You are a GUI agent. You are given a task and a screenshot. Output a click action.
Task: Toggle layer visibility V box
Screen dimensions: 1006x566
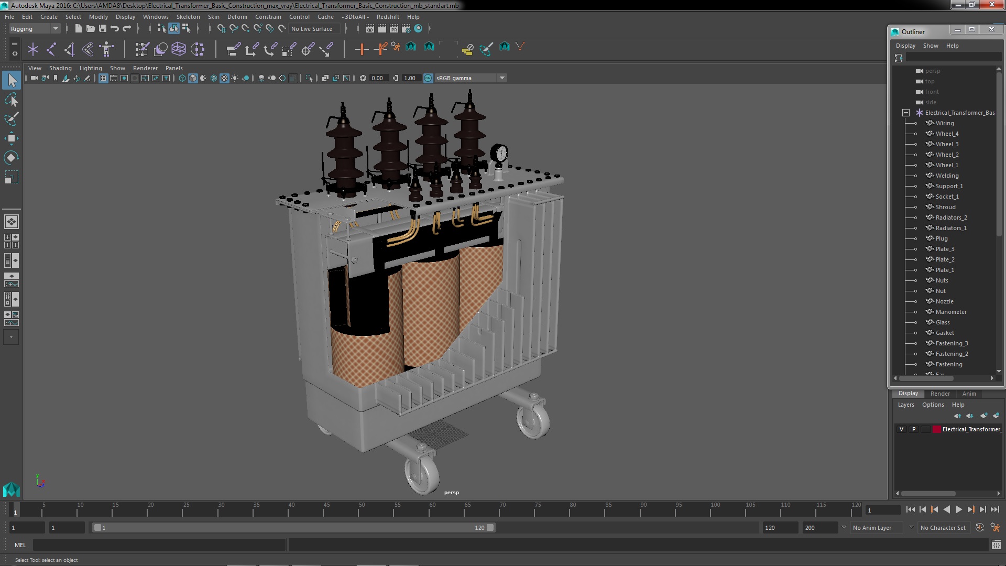(901, 429)
